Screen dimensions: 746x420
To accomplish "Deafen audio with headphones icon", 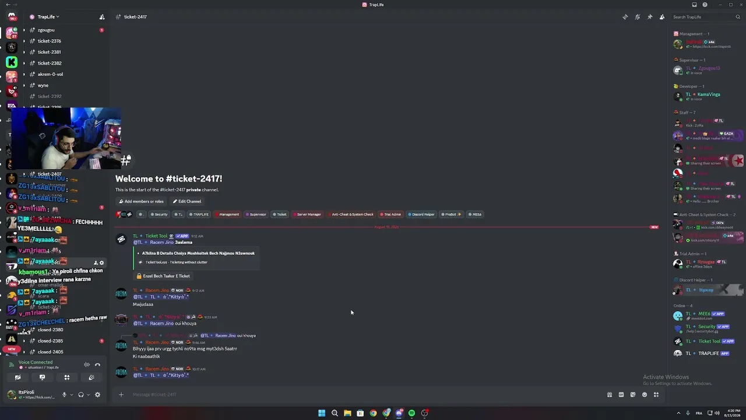I will [81, 394].
